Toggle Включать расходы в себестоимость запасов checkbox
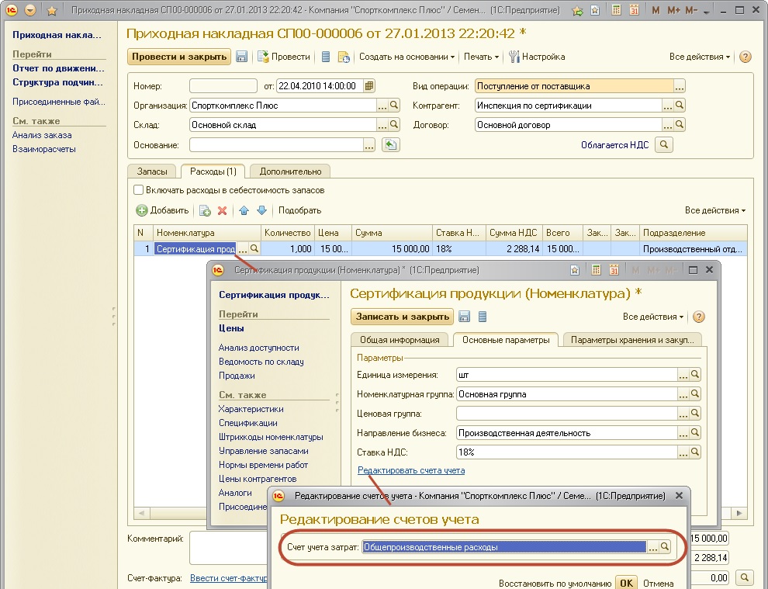This screenshot has height=589, width=768. click(x=138, y=190)
